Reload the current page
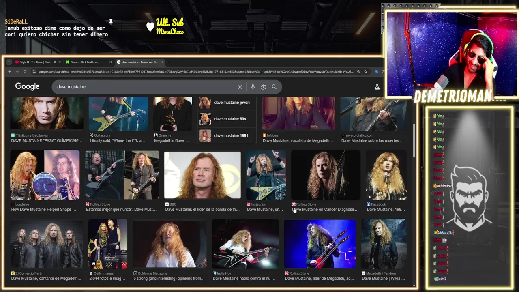Viewport: 519px width, 292px height. [x=25, y=72]
